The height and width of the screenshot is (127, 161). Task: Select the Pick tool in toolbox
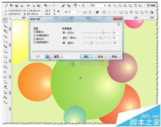(x=5, y=21)
